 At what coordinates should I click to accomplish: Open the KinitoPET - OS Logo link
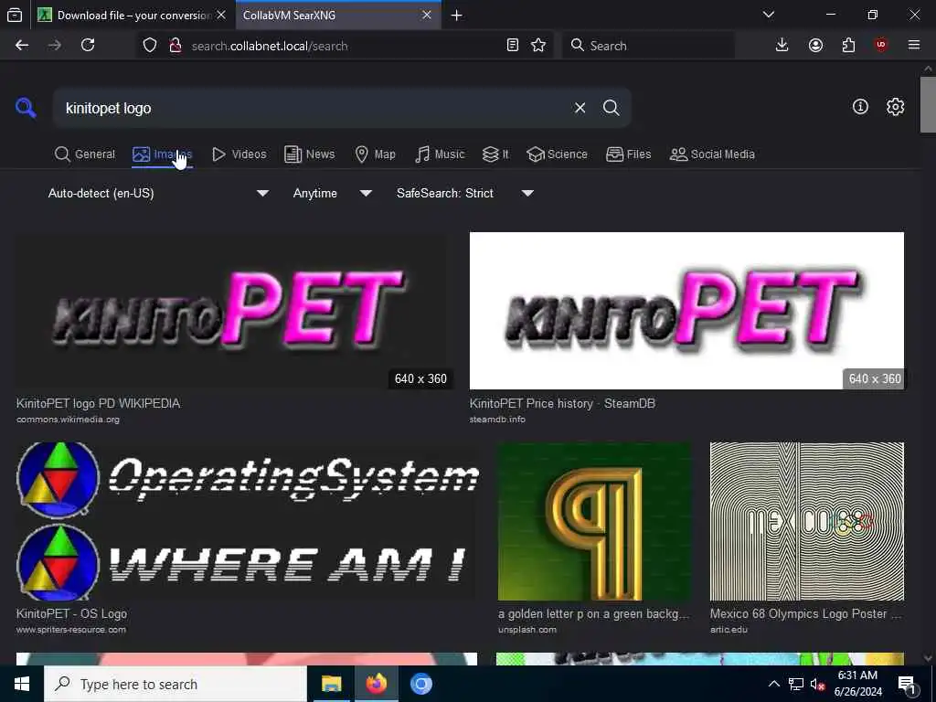[x=71, y=613]
